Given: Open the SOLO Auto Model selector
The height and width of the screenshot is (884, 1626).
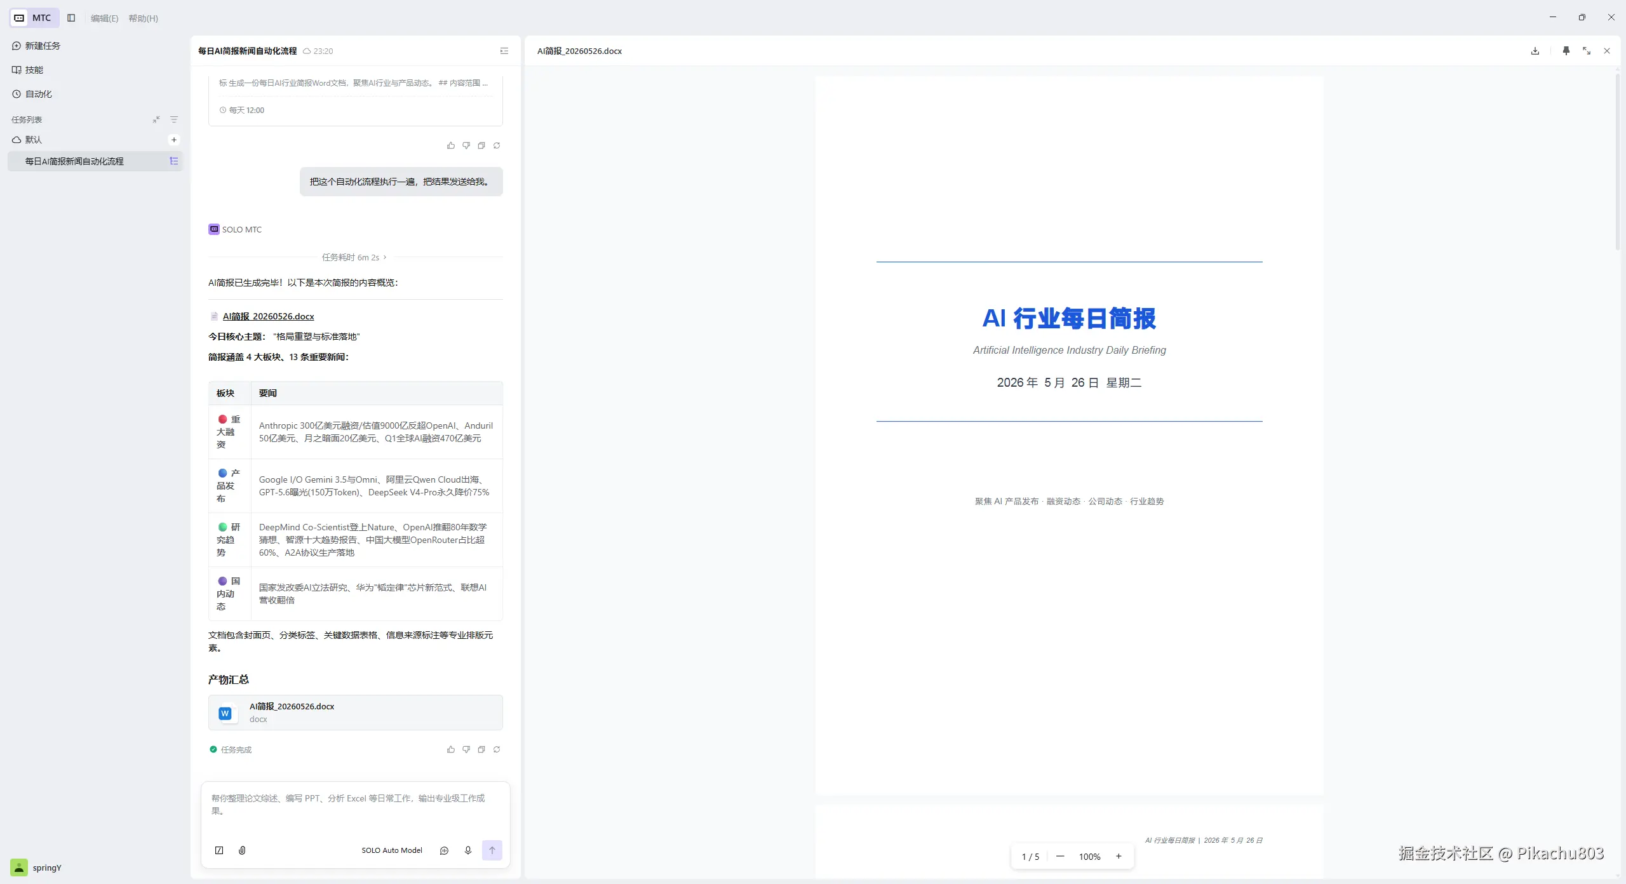Looking at the screenshot, I should coord(392,850).
